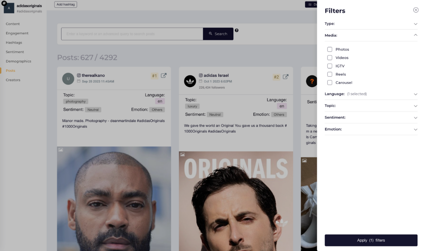The width and height of the screenshot is (425, 251).
Task: Close the Filters panel
Action: point(416,10)
